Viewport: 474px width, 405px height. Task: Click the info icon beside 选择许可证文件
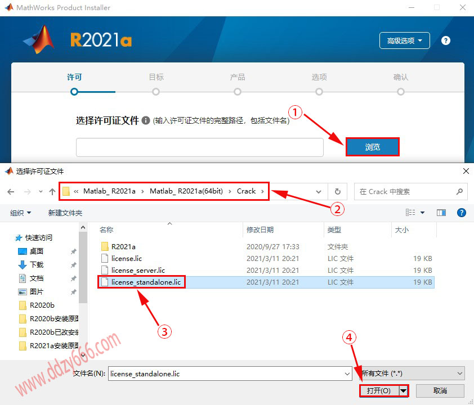[x=146, y=120]
